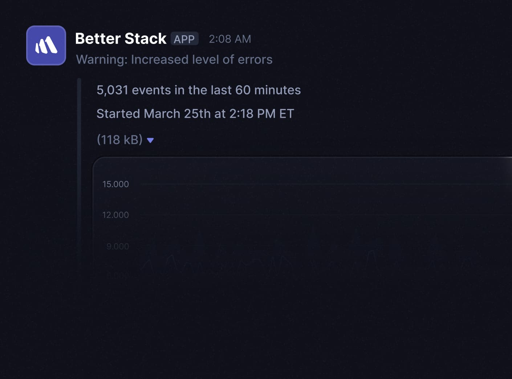Click the 12.000 y-axis label
The image size is (512, 379).
click(115, 215)
